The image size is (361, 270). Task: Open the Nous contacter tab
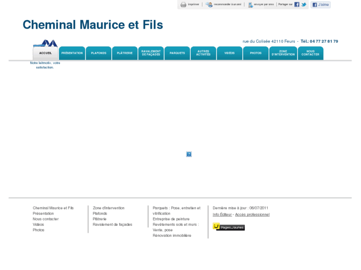click(x=310, y=54)
